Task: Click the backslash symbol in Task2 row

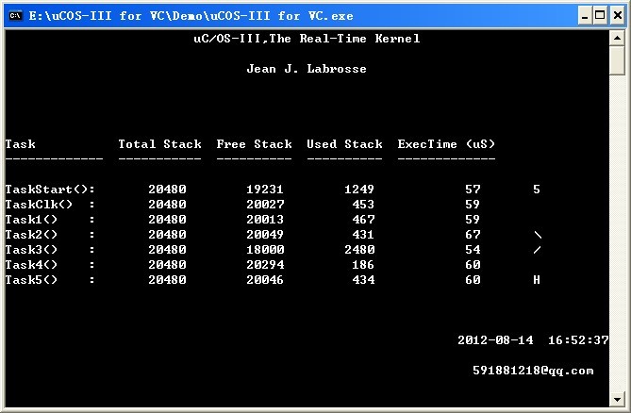Action: [x=538, y=235]
